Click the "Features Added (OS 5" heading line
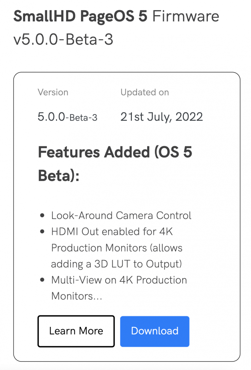The image size is (251, 370). pyautogui.click(x=115, y=152)
